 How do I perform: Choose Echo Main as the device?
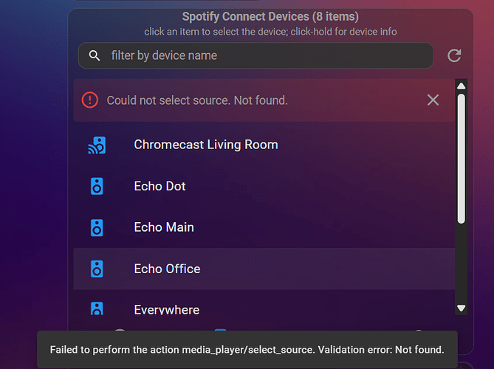coord(264,227)
